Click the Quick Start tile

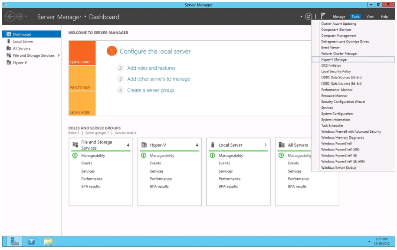pos(82,53)
